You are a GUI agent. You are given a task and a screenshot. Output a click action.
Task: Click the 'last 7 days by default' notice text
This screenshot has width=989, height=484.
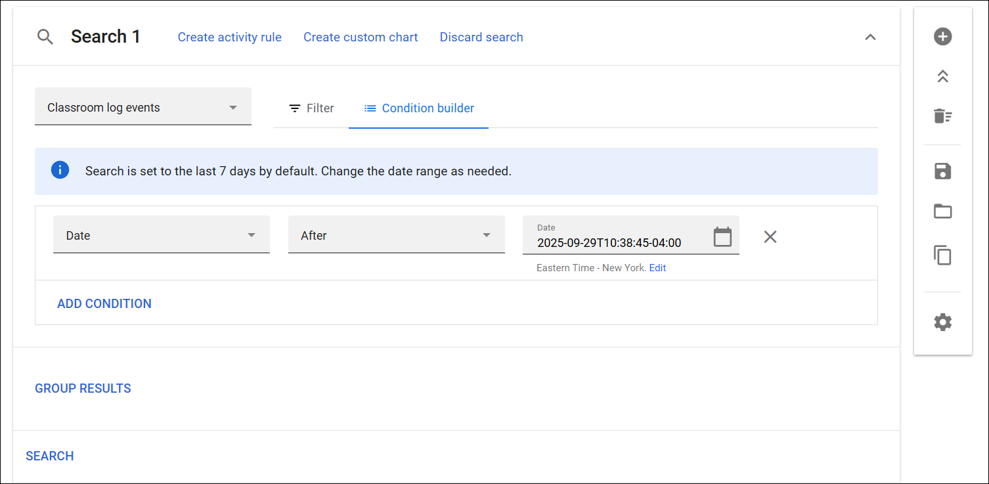(x=298, y=171)
